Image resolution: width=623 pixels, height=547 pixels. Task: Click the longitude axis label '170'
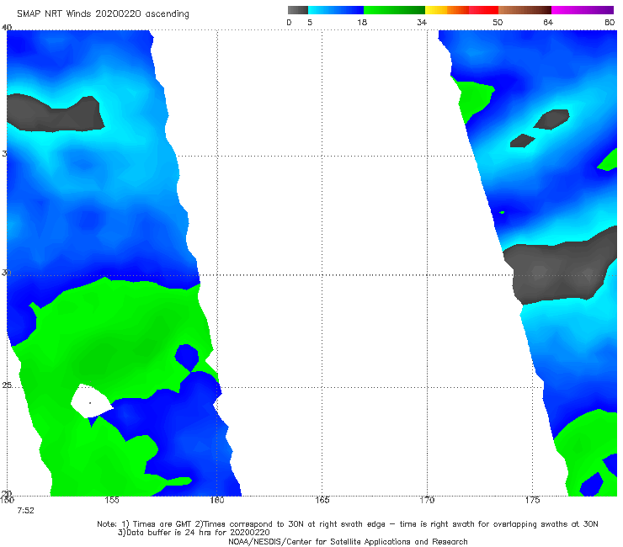(427, 500)
